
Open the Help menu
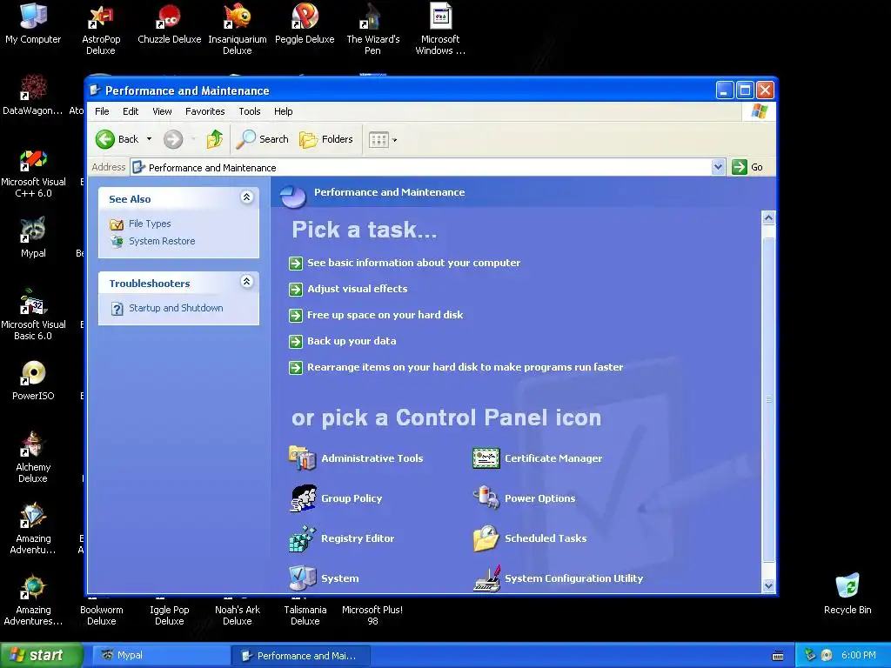tap(283, 111)
